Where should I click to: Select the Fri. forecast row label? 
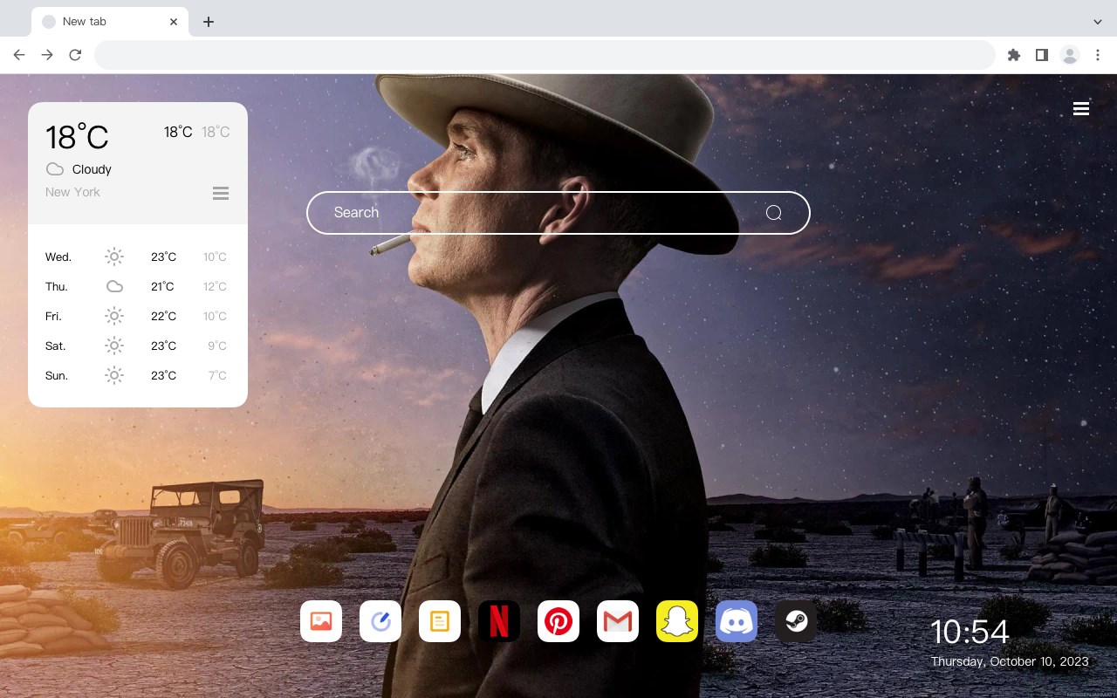tap(53, 316)
